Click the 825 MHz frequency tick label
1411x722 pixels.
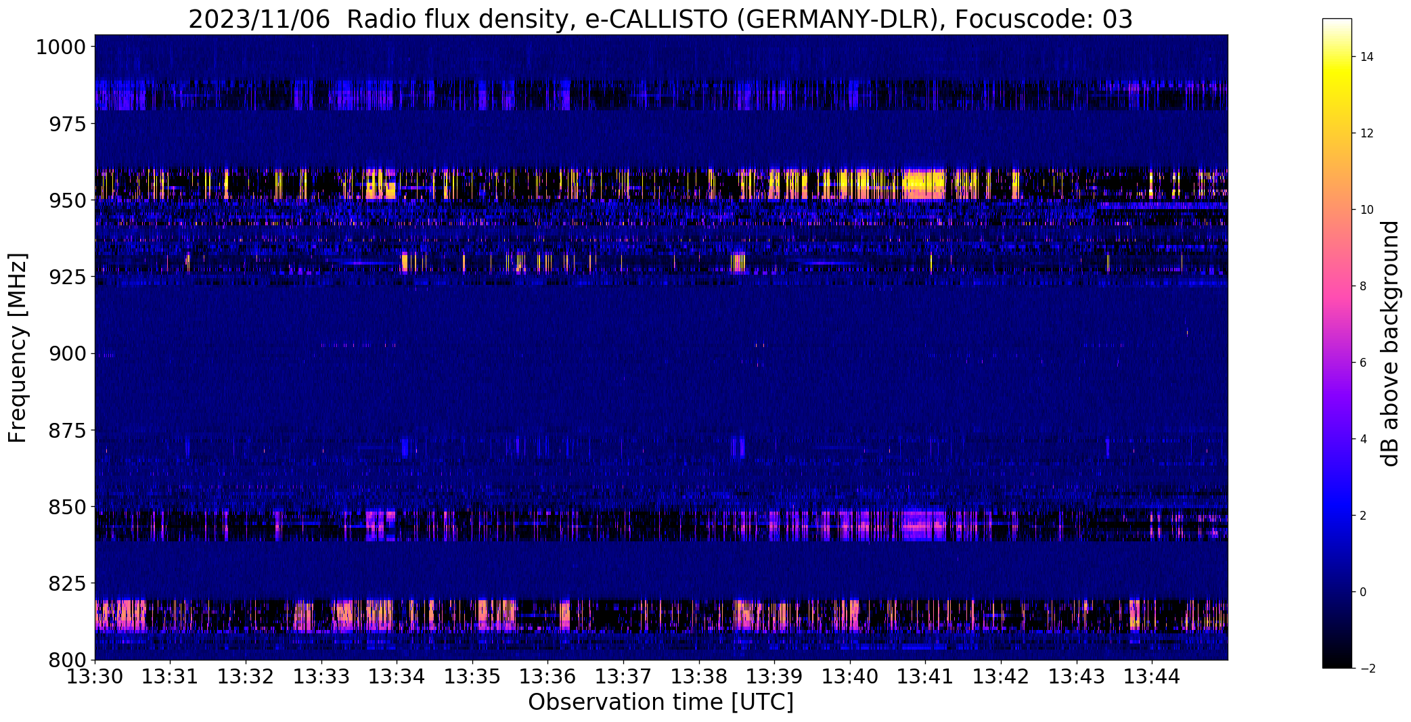(67, 583)
